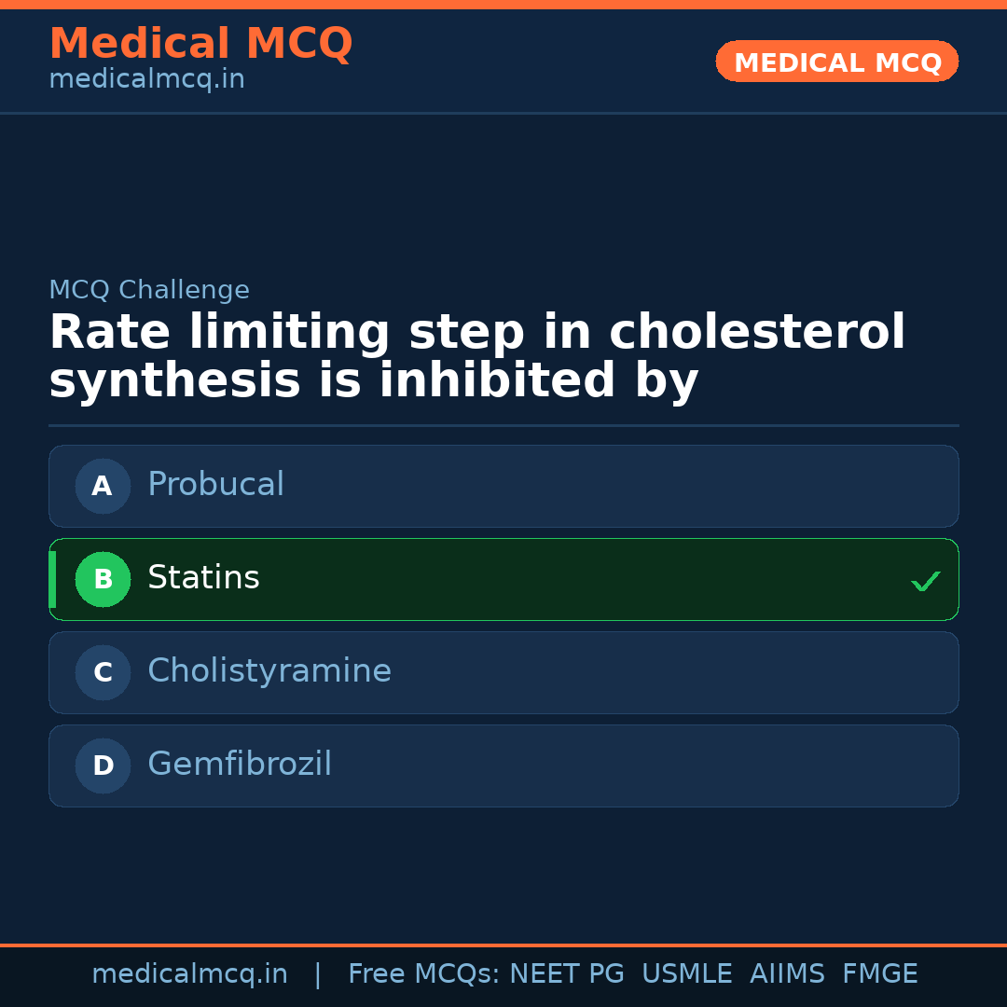Click the circular C option badge
Screen dimensions: 1007x1007
click(103, 672)
